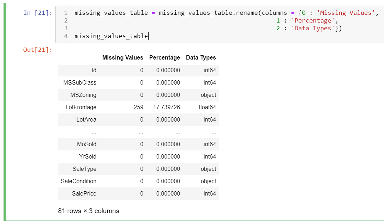
Task: Select the YrSold row label
Action: (x=88, y=156)
